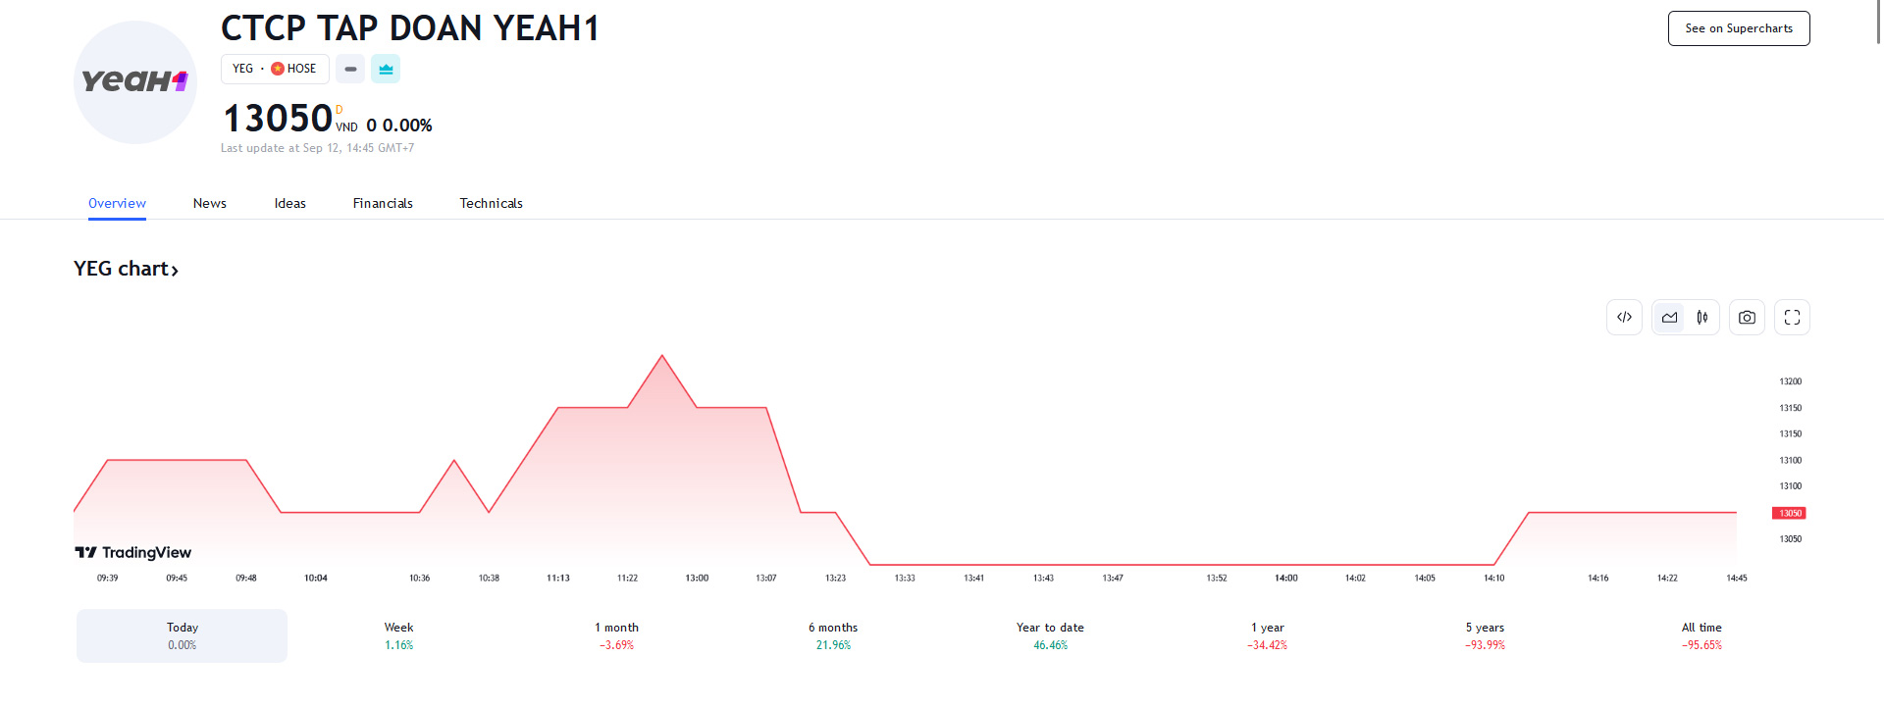Show the 1 month performance range
1884x707 pixels.
pos(616,635)
